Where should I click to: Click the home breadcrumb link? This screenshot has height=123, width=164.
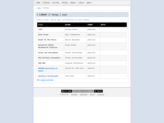click(x=39, y=8)
